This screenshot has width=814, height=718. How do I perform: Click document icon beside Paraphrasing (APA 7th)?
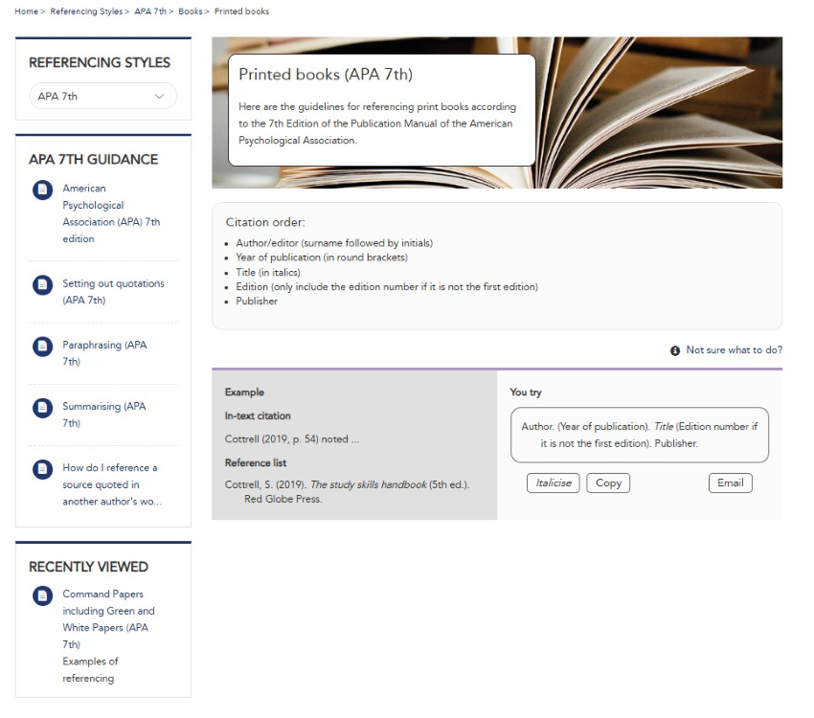point(42,346)
